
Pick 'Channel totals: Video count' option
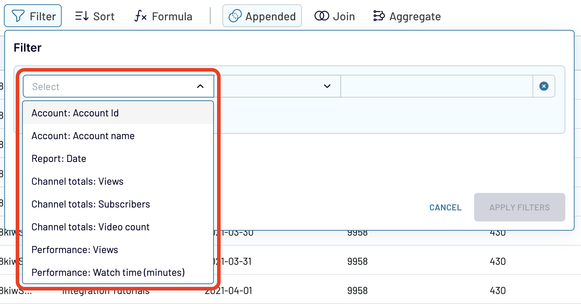click(x=91, y=227)
